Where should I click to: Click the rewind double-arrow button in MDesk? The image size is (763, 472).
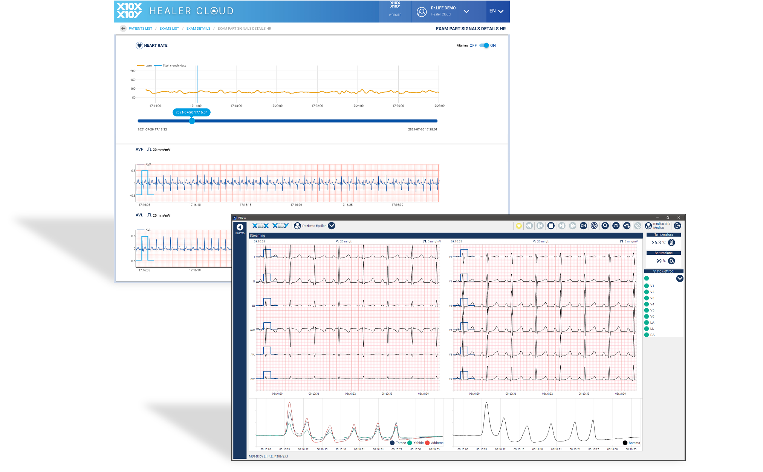[529, 226]
